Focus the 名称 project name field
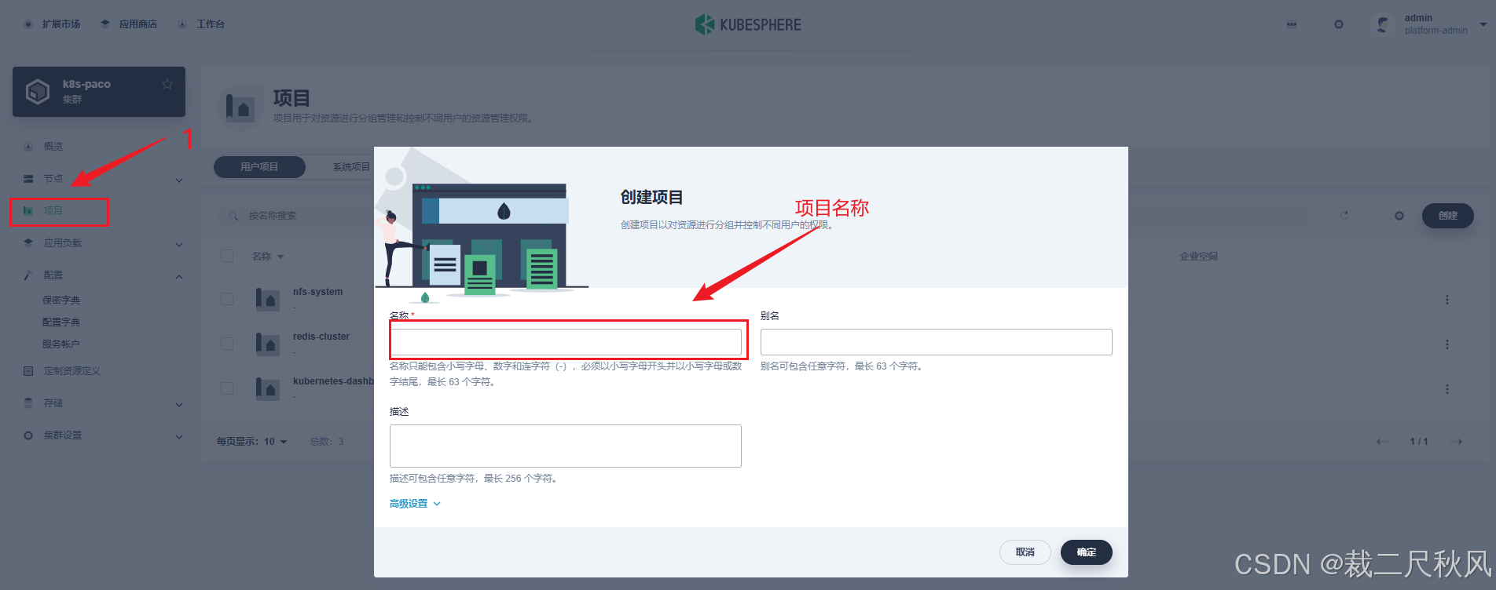The height and width of the screenshot is (590, 1496). [566, 342]
